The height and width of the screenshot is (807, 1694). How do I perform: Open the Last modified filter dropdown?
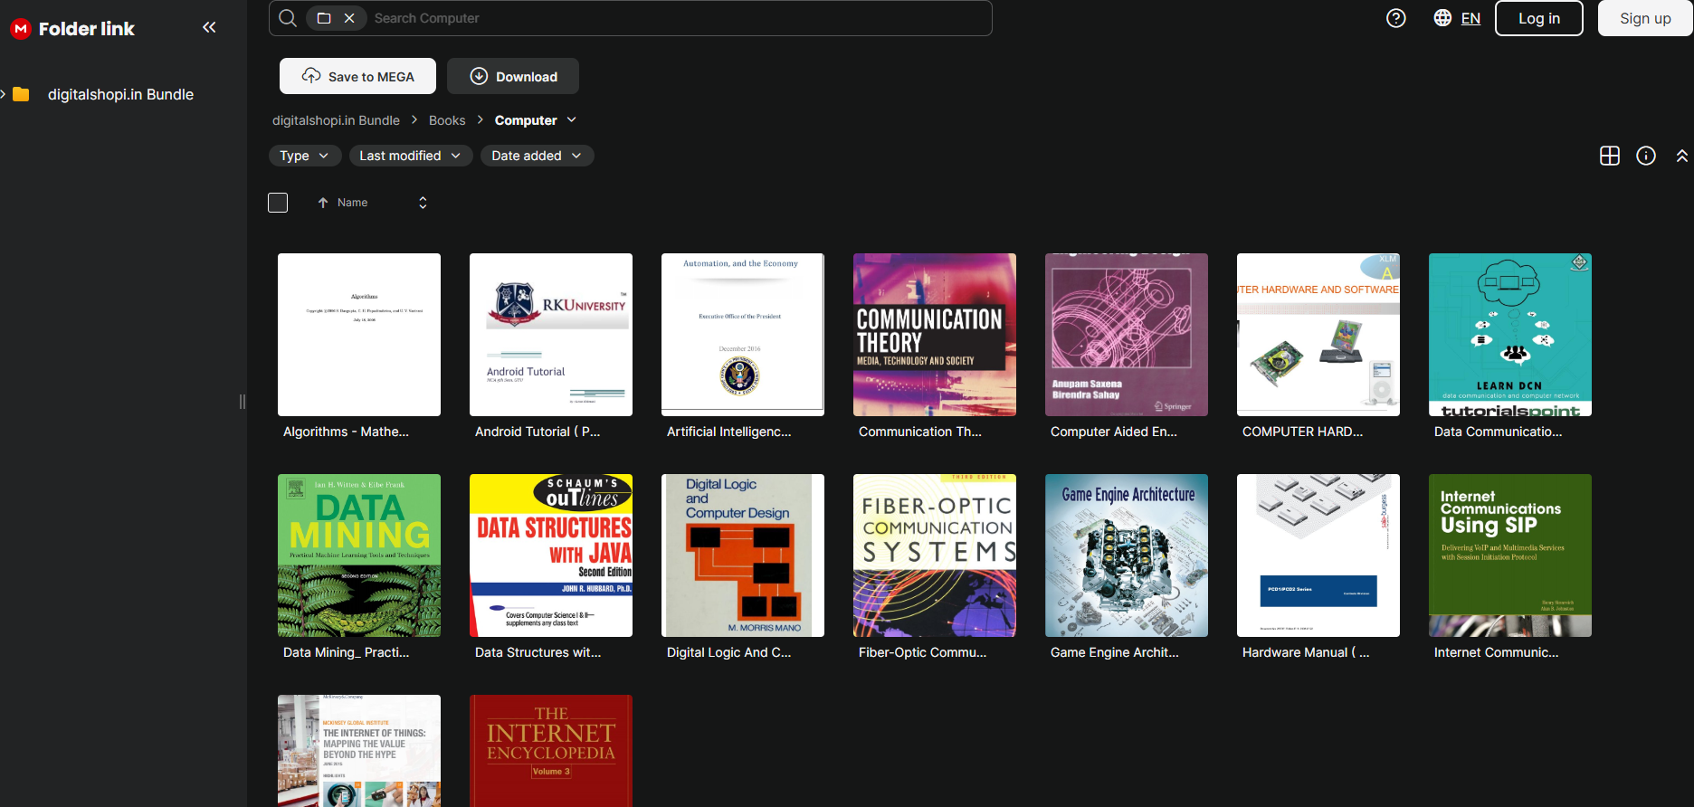click(411, 156)
